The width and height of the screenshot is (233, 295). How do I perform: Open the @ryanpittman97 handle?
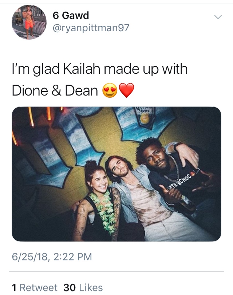tap(91, 28)
